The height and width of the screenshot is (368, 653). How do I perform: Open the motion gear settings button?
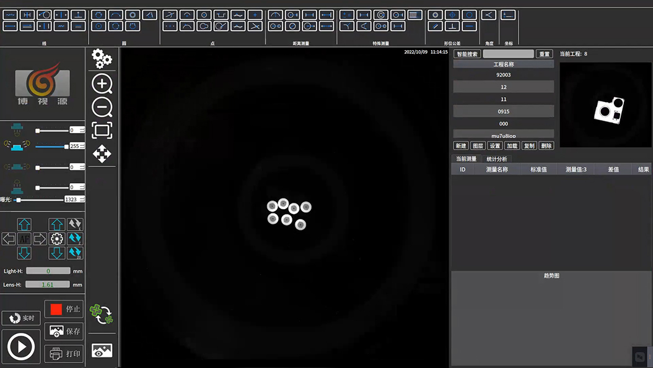(x=56, y=239)
